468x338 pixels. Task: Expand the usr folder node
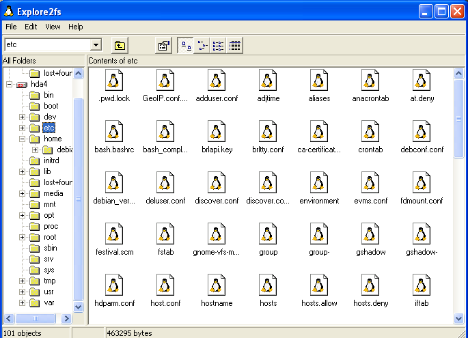22,292
